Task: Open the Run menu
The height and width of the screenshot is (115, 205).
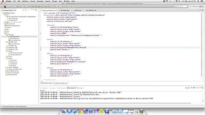Action: tap(61, 1)
